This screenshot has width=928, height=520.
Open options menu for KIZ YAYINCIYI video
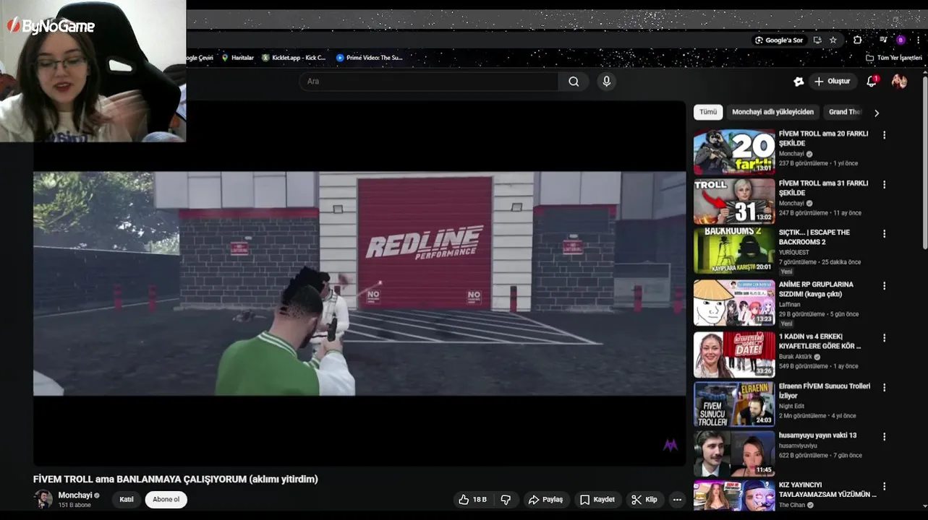[x=884, y=486]
